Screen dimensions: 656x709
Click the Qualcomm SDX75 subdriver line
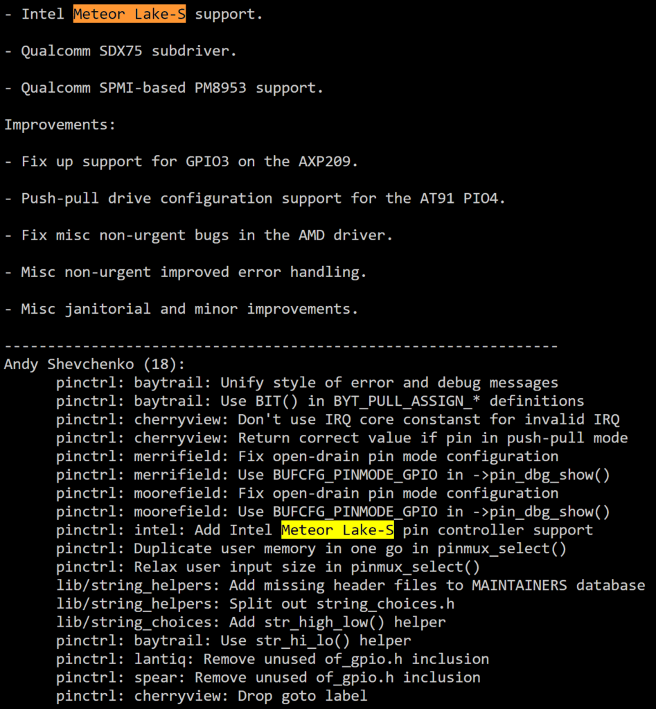click(x=121, y=51)
